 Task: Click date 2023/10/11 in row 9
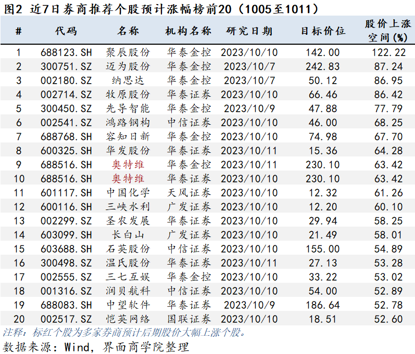click(249, 165)
